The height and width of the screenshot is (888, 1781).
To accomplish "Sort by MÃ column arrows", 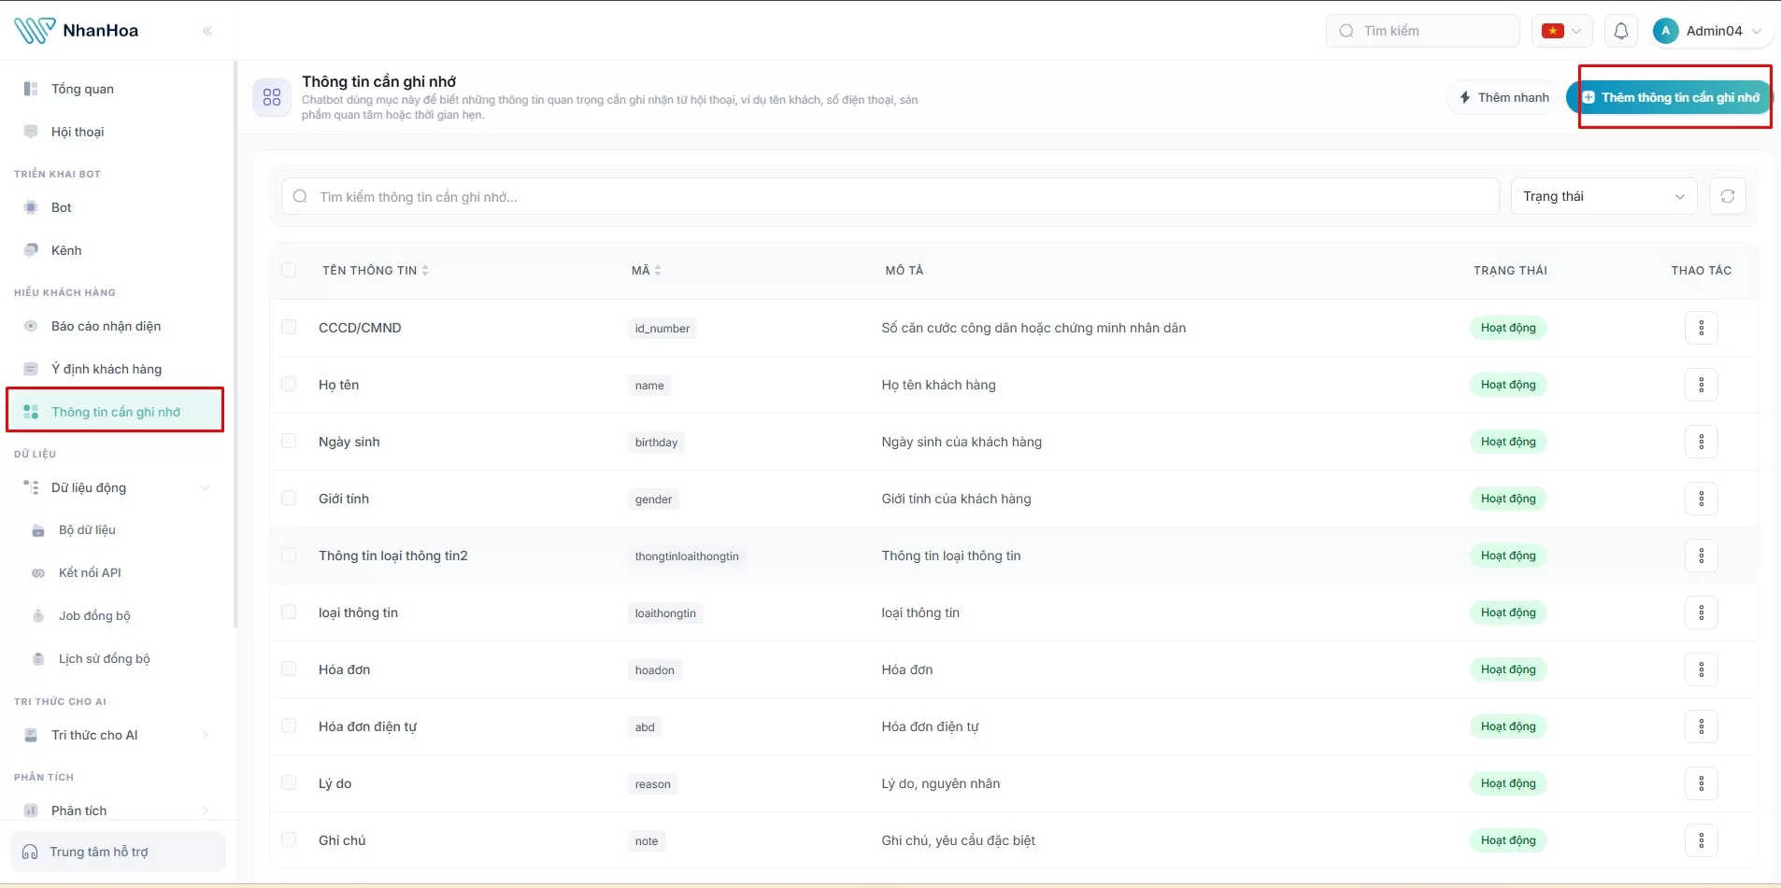I will tap(658, 270).
